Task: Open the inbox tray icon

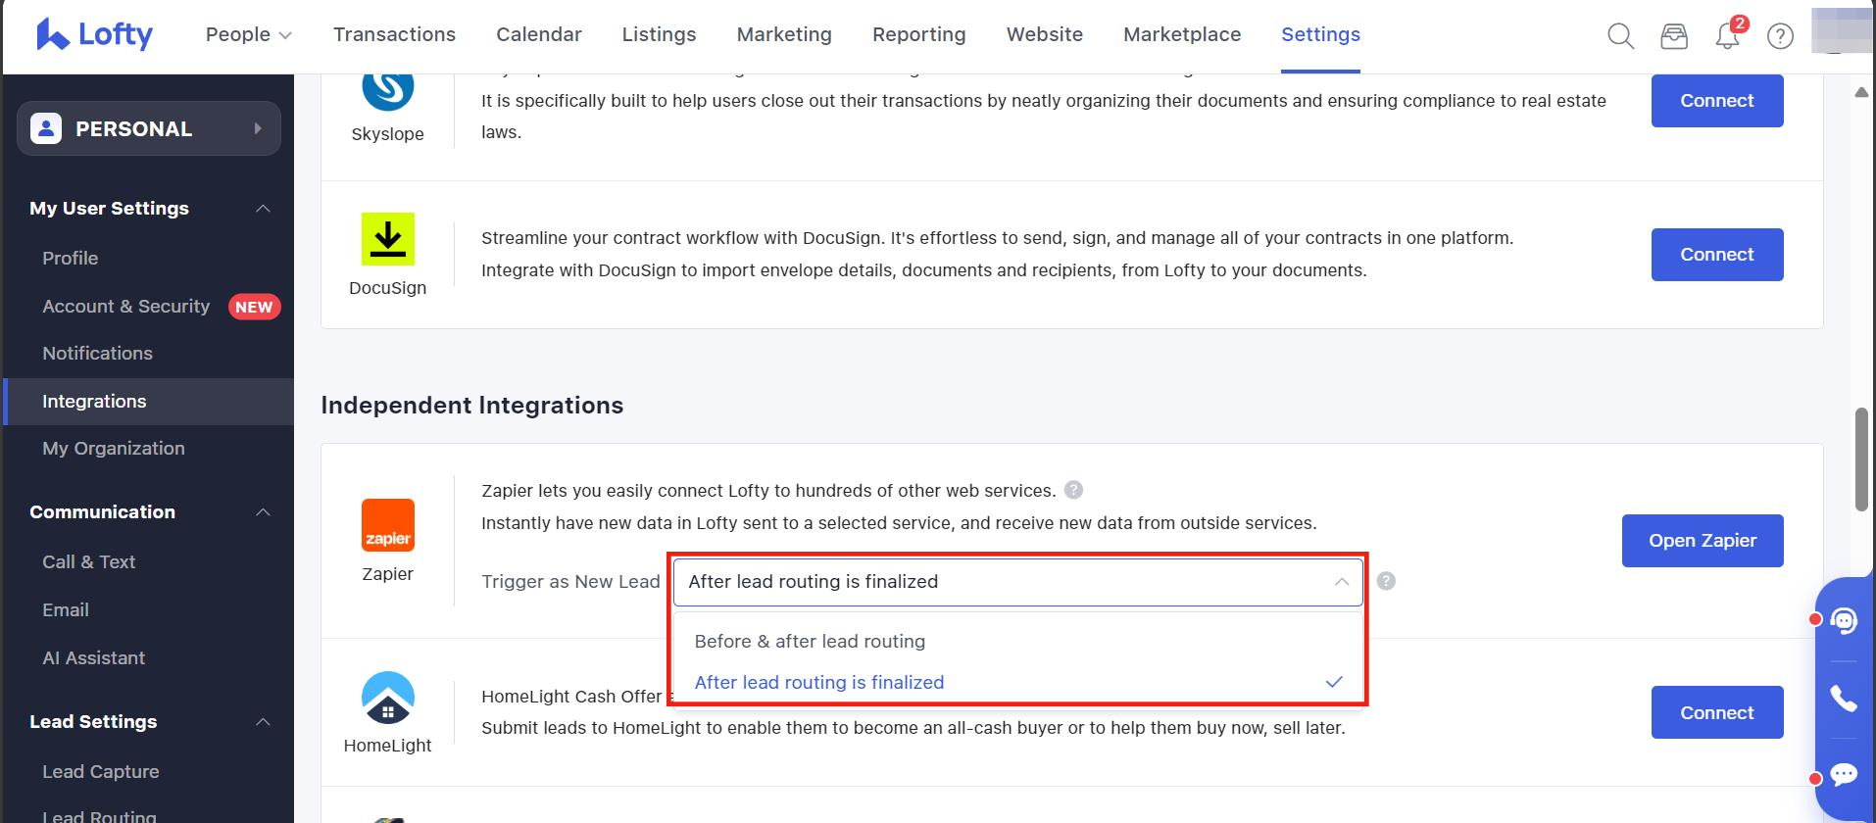Action: click(1673, 36)
